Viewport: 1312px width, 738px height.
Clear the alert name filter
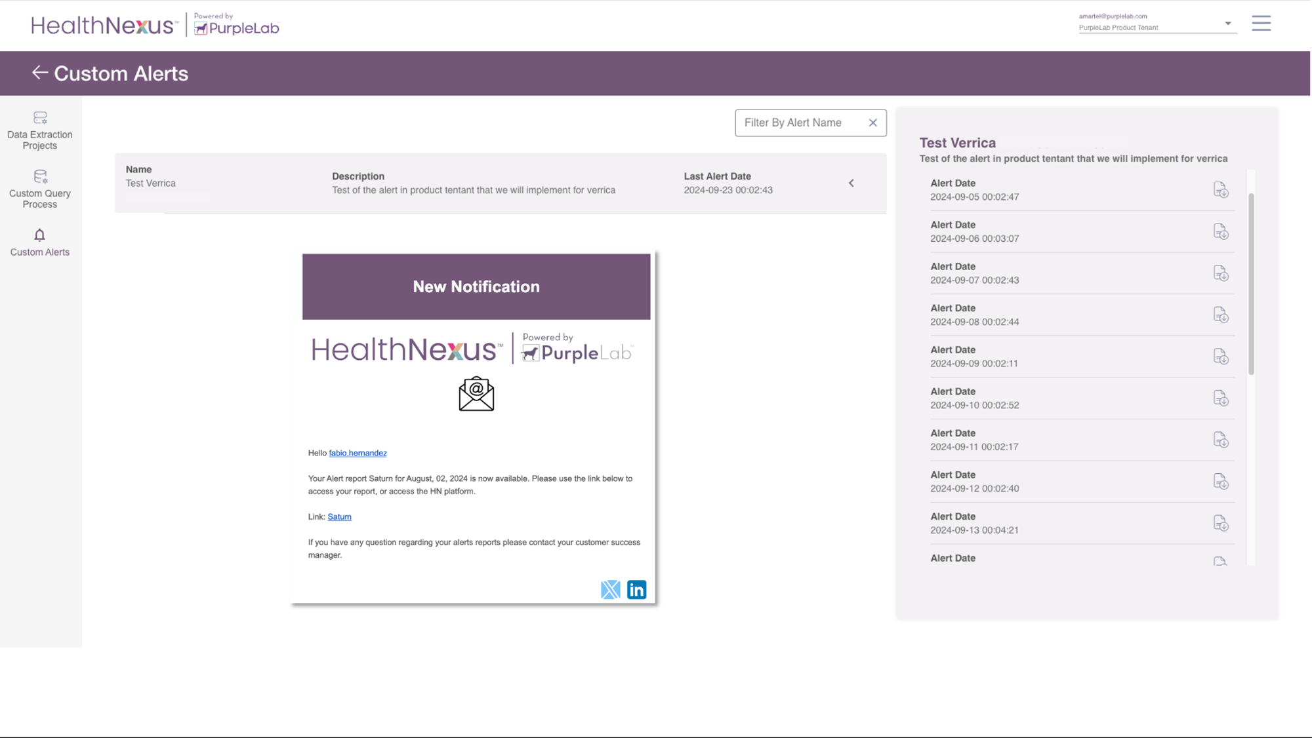click(872, 123)
